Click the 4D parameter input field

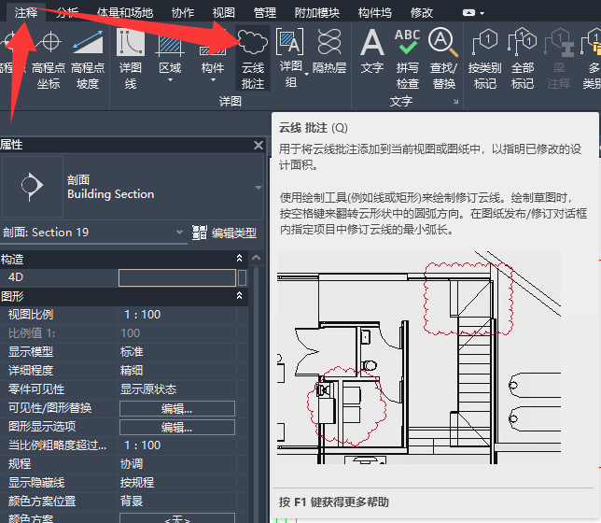177,277
